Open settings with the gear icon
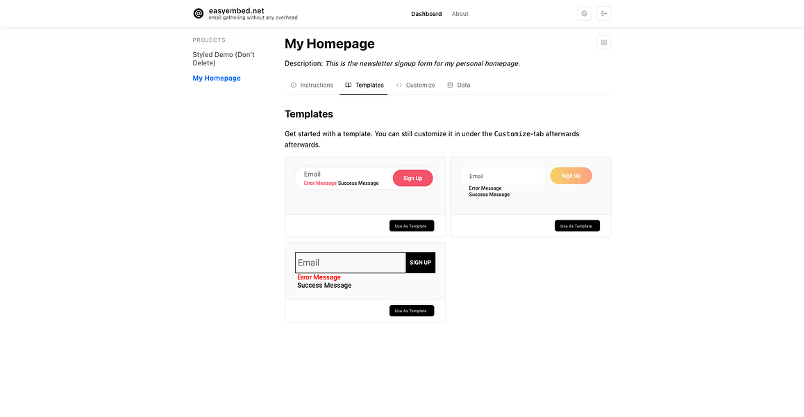The image size is (804, 417). (584, 13)
